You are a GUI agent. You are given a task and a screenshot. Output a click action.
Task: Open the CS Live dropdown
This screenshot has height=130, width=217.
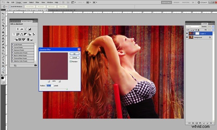click(203, 3)
